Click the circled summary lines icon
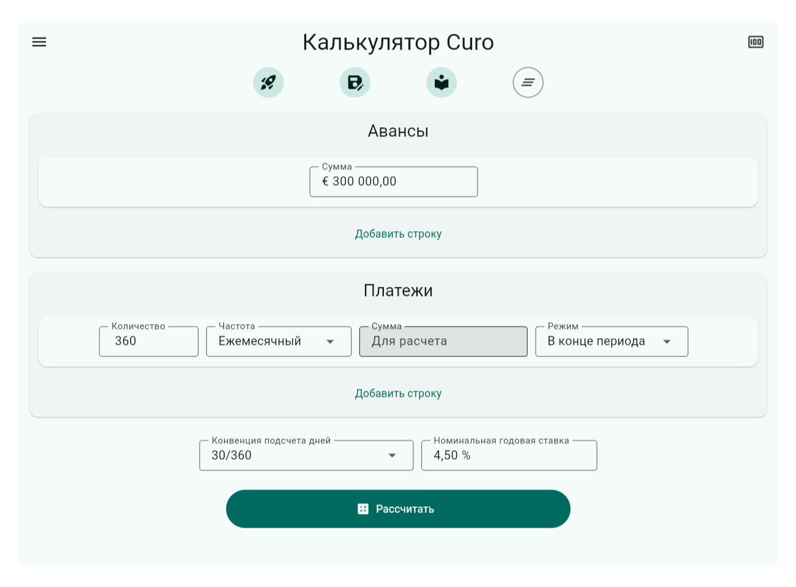Image resolution: width=796 pixels, height=587 pixels. [x=528, y=82]
